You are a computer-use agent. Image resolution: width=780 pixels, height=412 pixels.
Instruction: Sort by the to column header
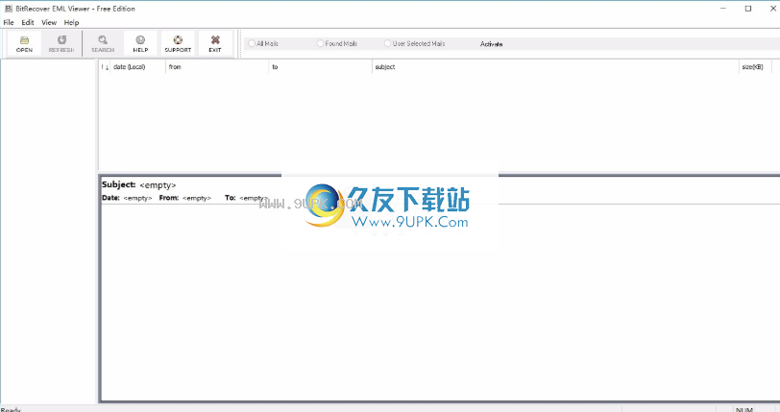321,66
